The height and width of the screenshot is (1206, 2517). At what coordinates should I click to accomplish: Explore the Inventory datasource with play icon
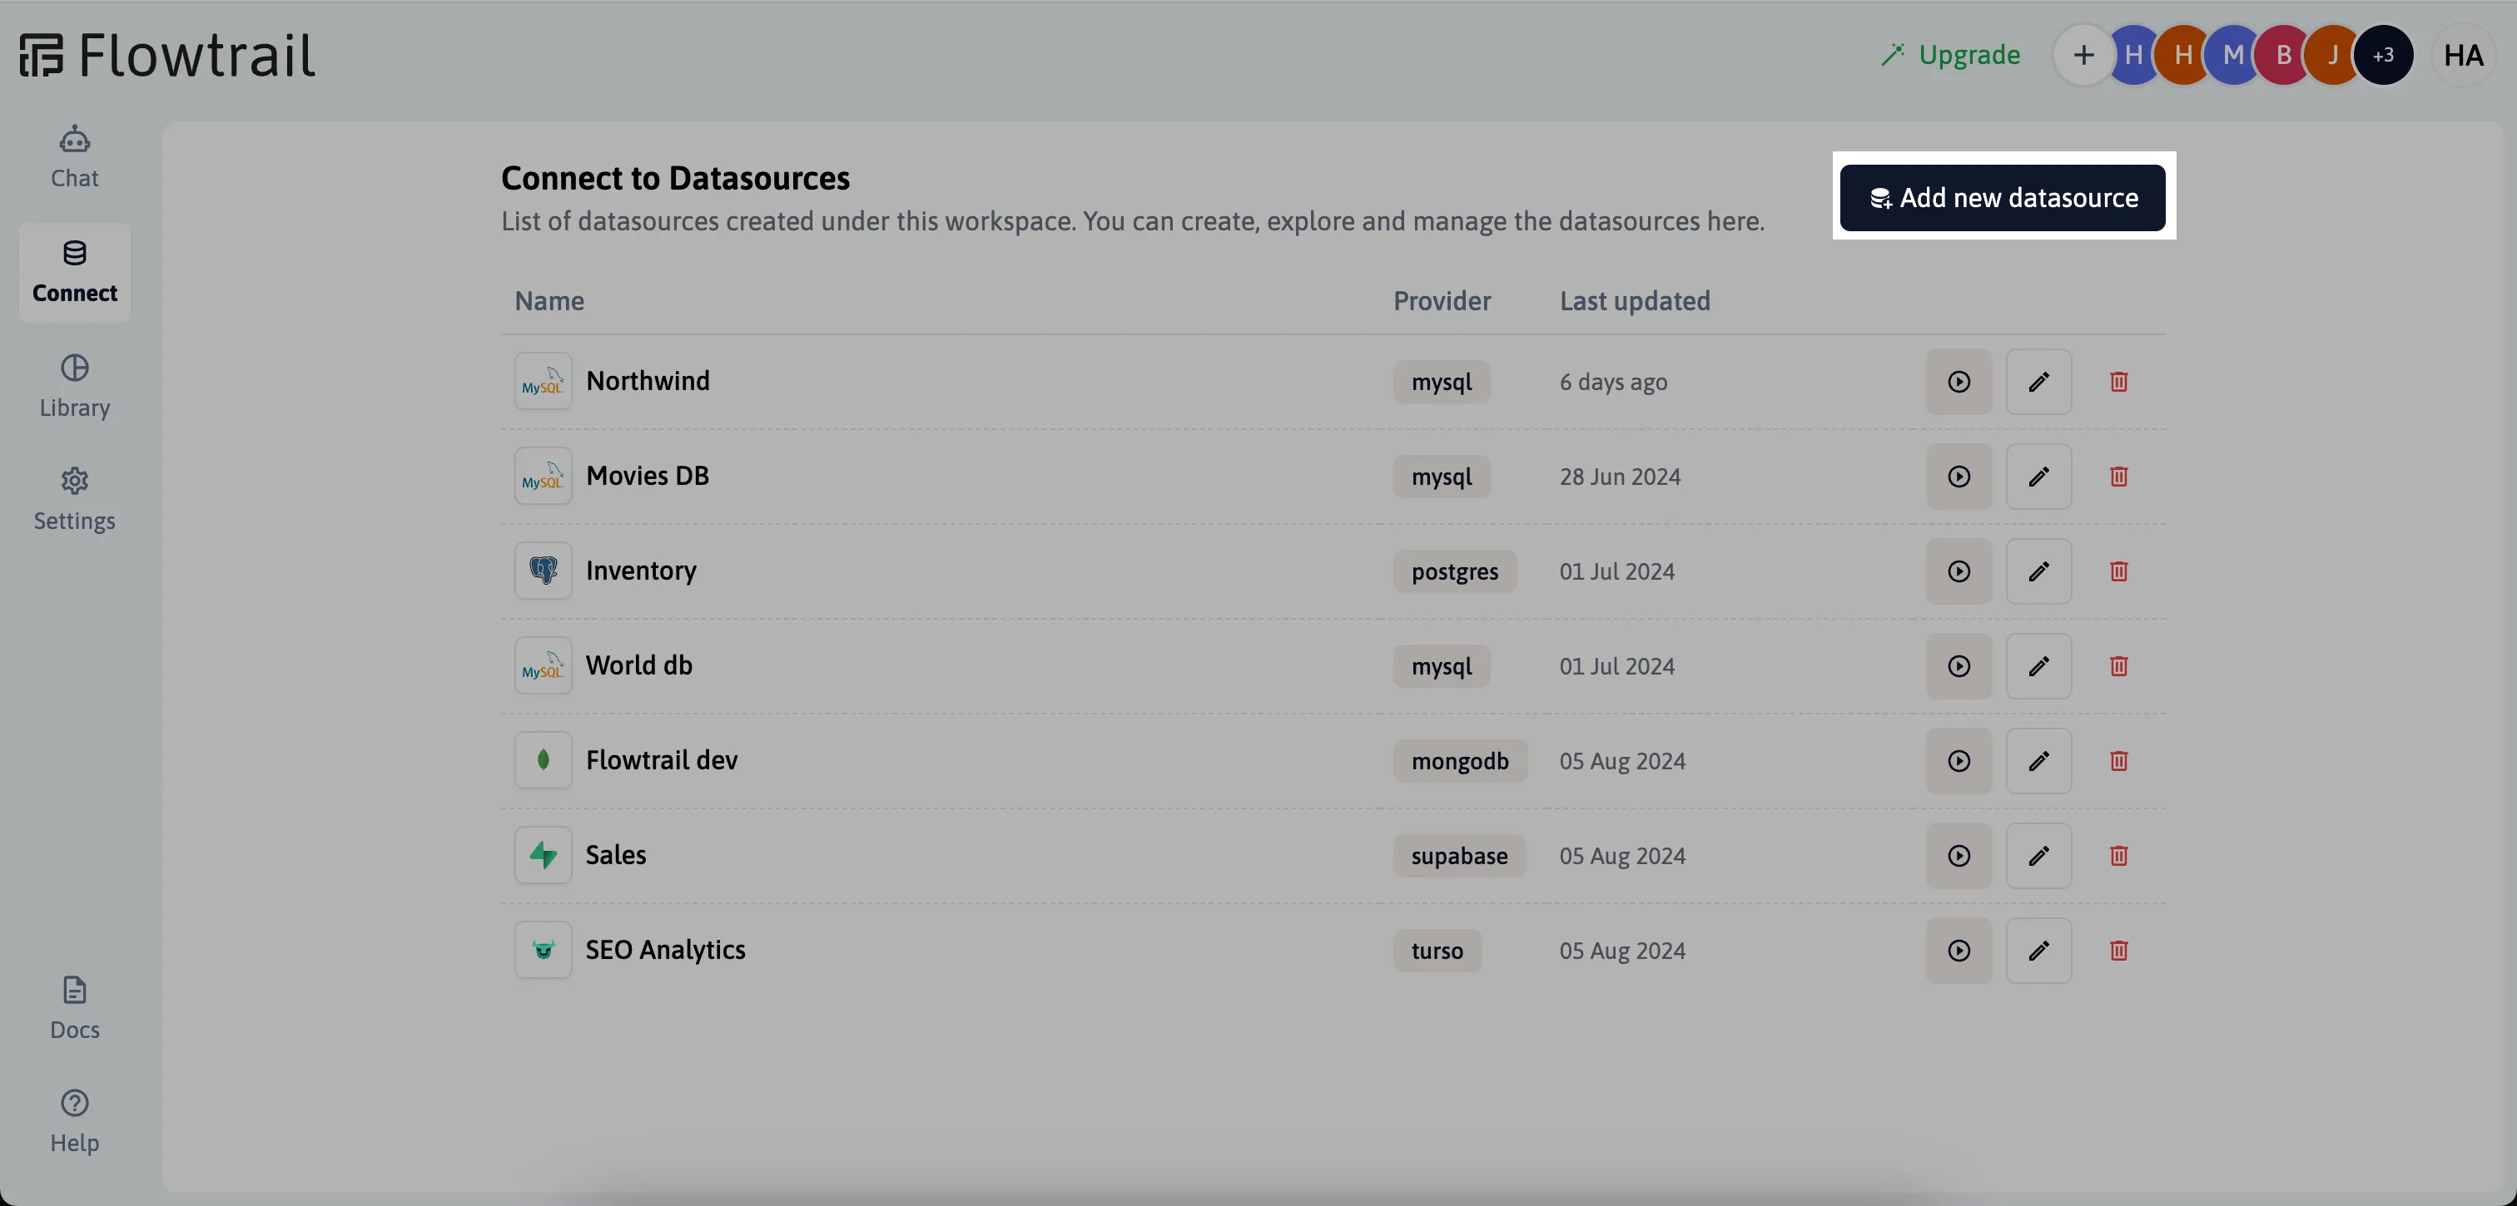[x=1958, y=571]
